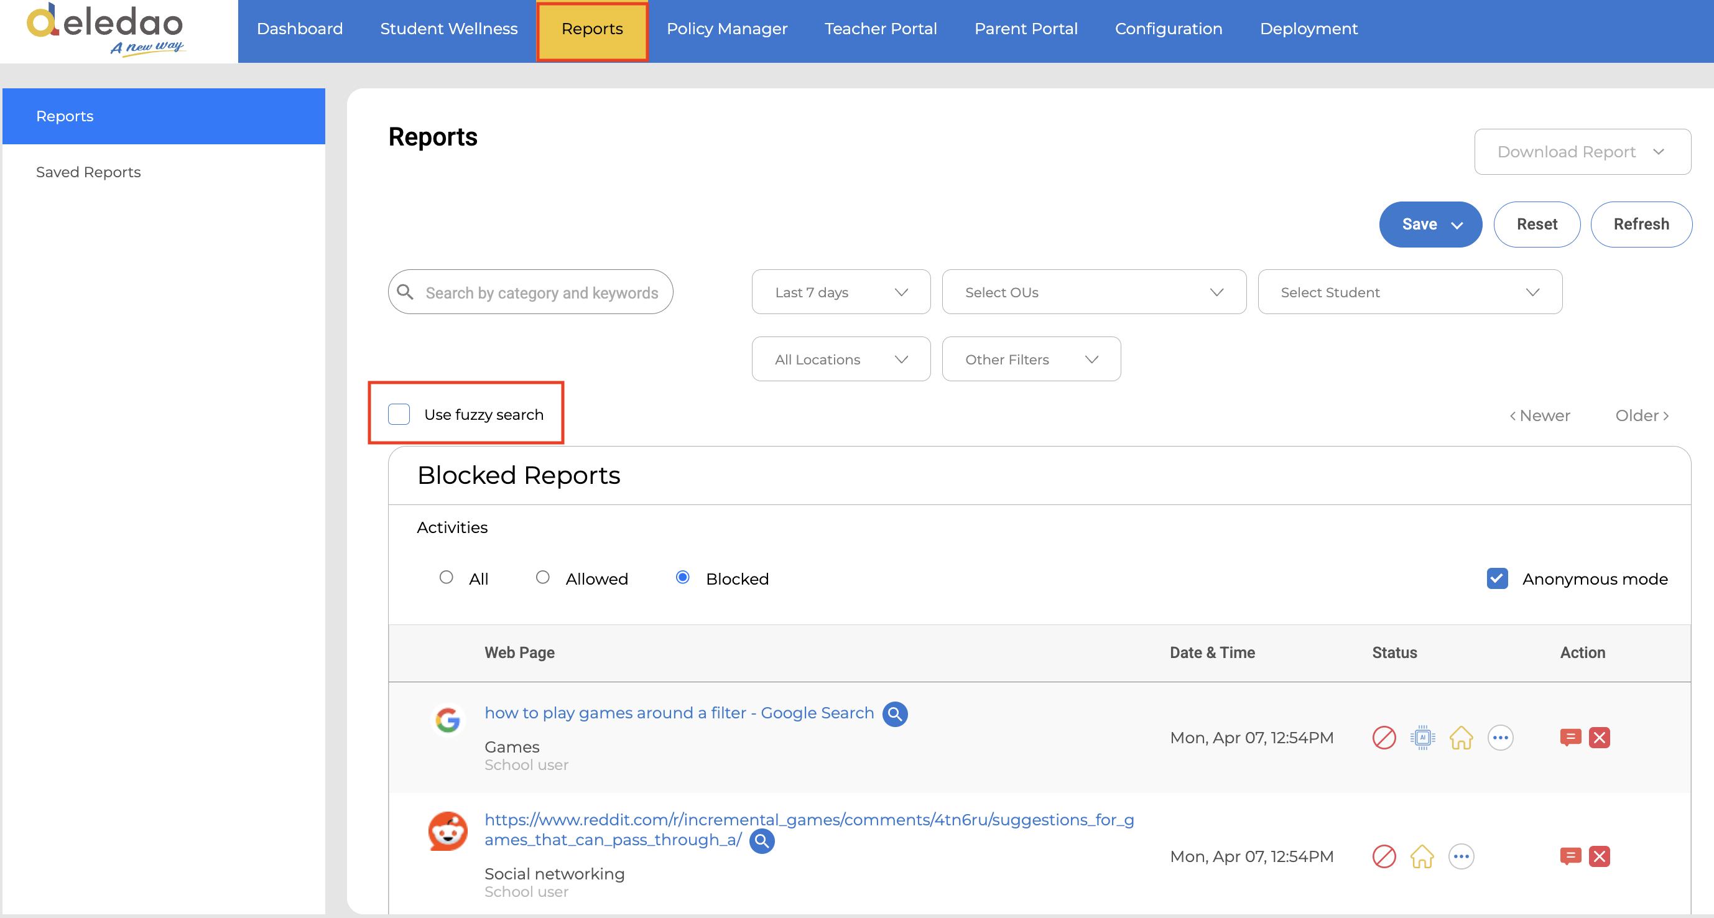Click the Action column header

1583,652
